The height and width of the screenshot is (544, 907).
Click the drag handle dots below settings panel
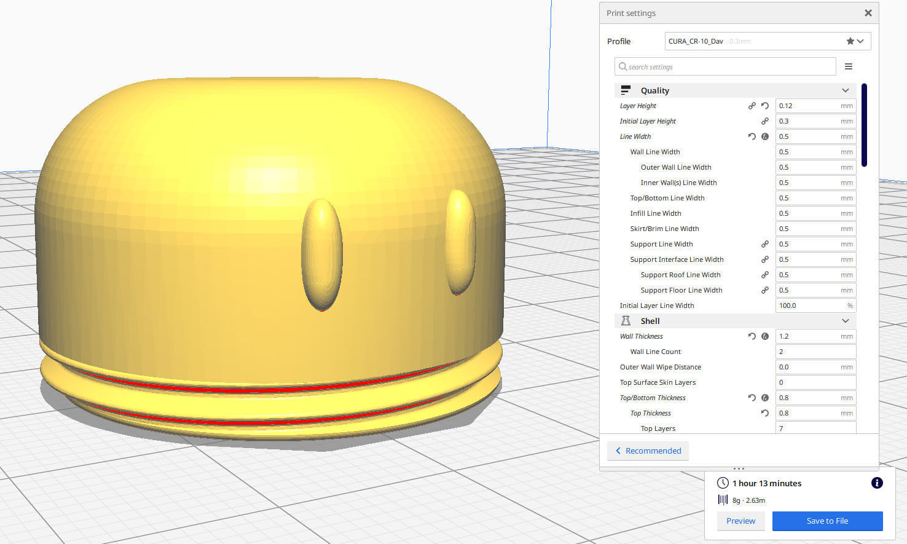point(739,468)
